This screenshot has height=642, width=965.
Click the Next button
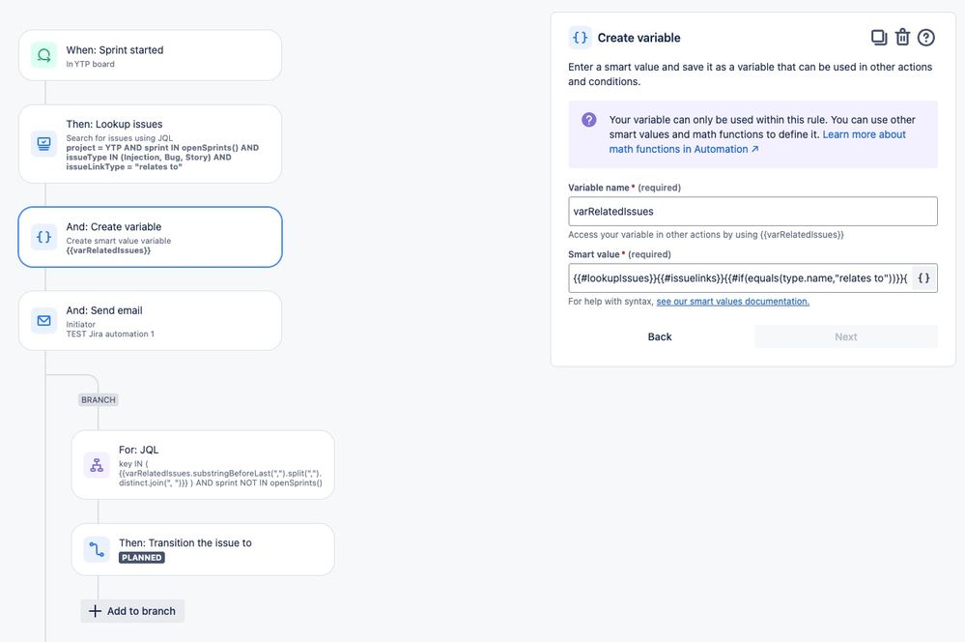click(x=845, y=336)
